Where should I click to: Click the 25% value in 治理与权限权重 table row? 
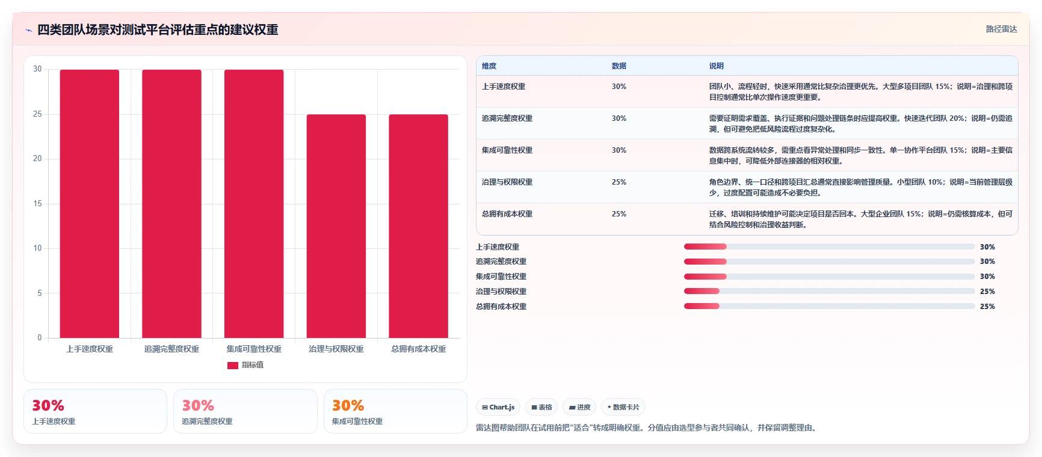coord(619,182)
